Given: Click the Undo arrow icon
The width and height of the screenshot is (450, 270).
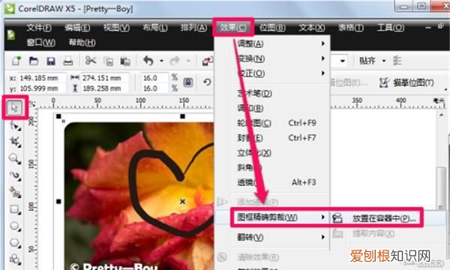Looking at the screenshot, I should pos(148,61).
